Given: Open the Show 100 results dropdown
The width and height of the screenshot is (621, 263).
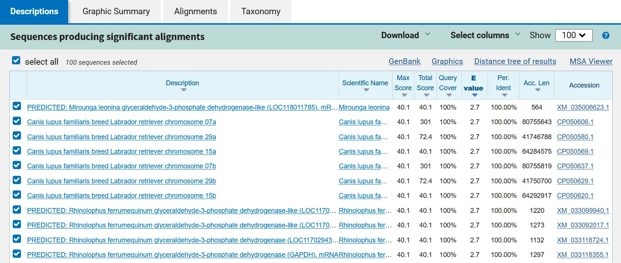Looking at the screenshot, I should 573,35.
